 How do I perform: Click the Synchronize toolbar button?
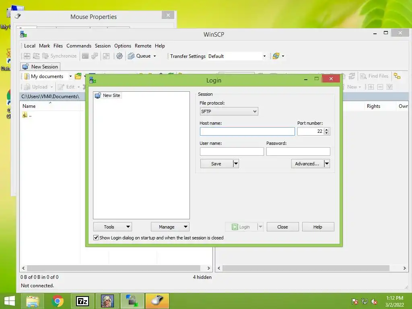(60, 56)
